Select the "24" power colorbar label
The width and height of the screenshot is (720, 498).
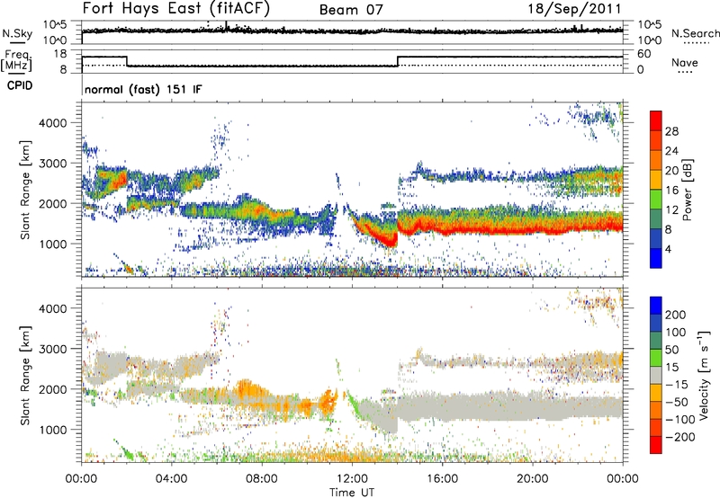671,151
